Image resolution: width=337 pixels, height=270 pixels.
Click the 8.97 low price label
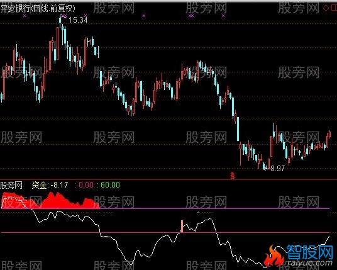coord(278,169)
